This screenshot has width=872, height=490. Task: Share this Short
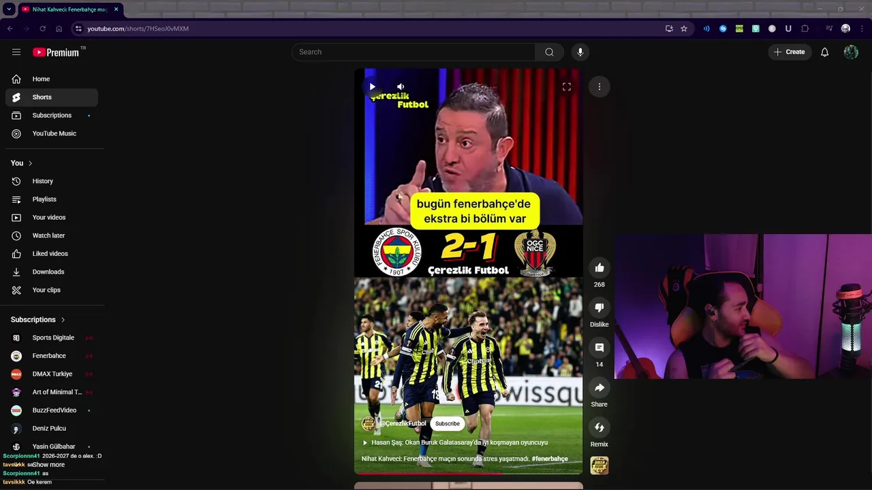(x=599, y=388)
